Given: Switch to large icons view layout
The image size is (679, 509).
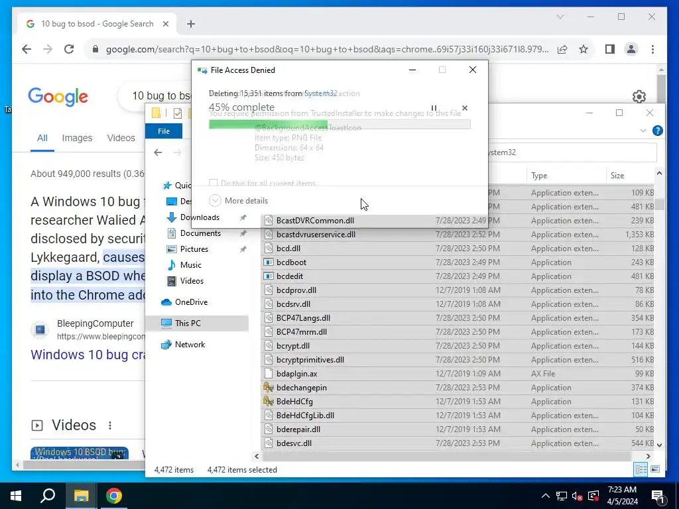Looking at the screenshot, I should [x=655, y=470].
